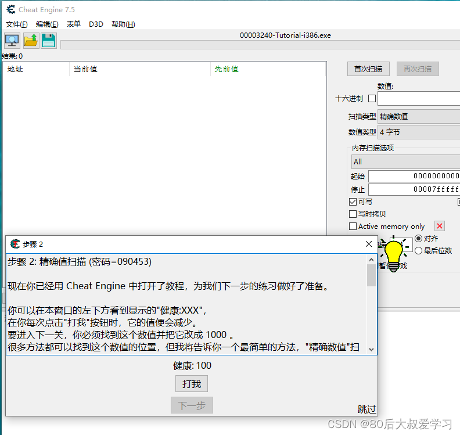Screen dimensions: 460x435
Task: Click the 首次扫描 first scan button
Action: (x=368, y=69)
